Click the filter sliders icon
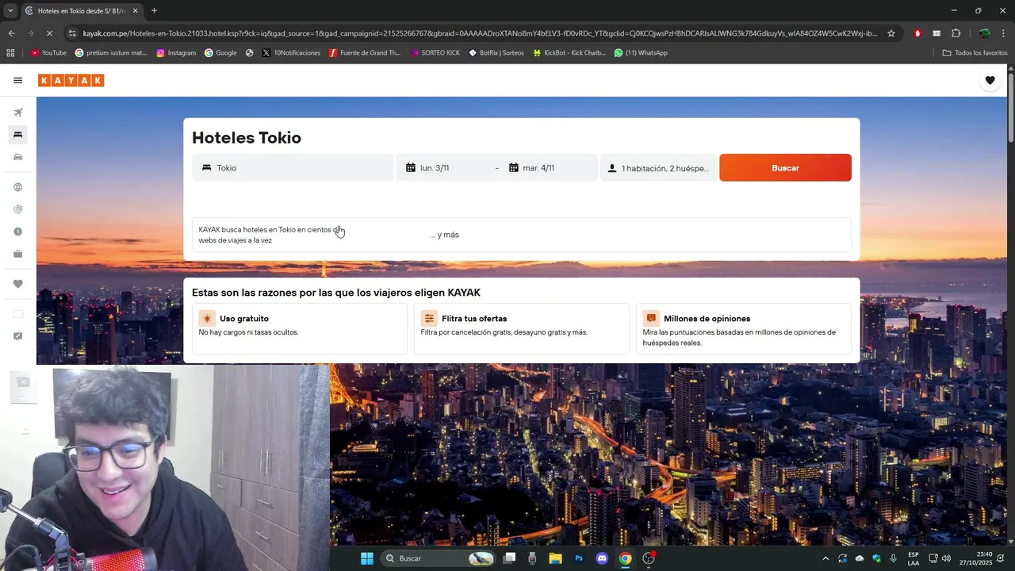This screenshot has height=571, width=1015. click(429, 318)
